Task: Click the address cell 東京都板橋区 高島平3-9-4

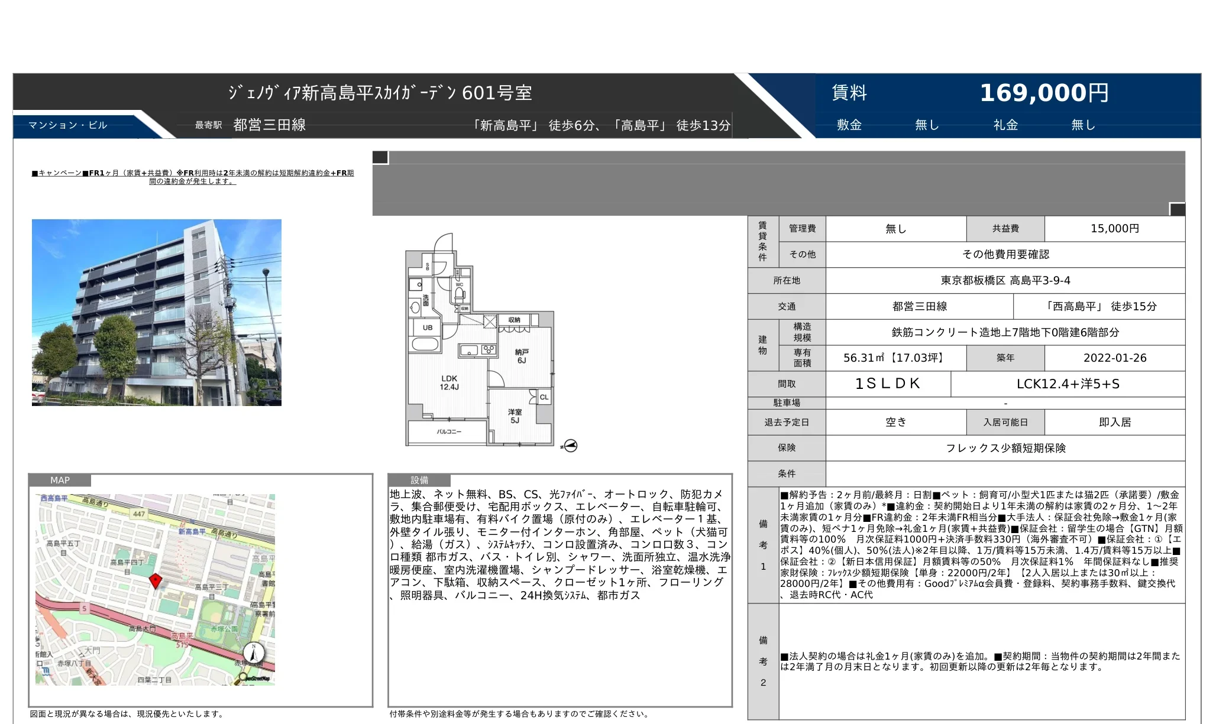Action: click(1005, 281)
